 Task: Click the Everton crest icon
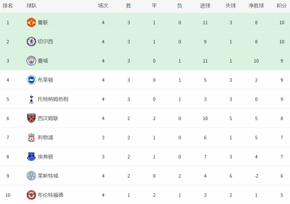point(31,156)
